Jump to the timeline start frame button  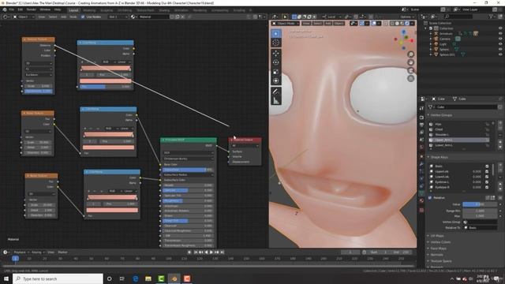coord(196,252)
